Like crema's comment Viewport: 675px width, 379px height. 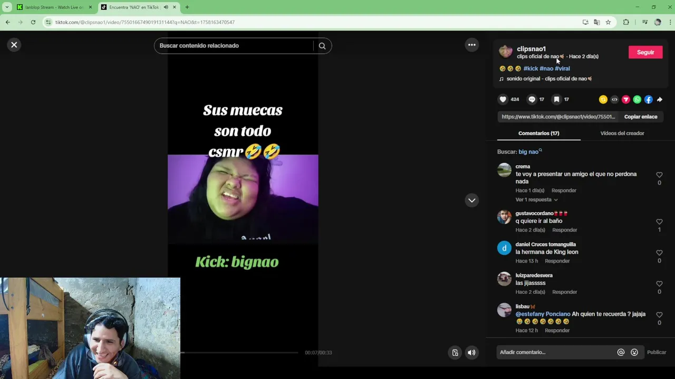pyautogui.click(x=659, y=175)
